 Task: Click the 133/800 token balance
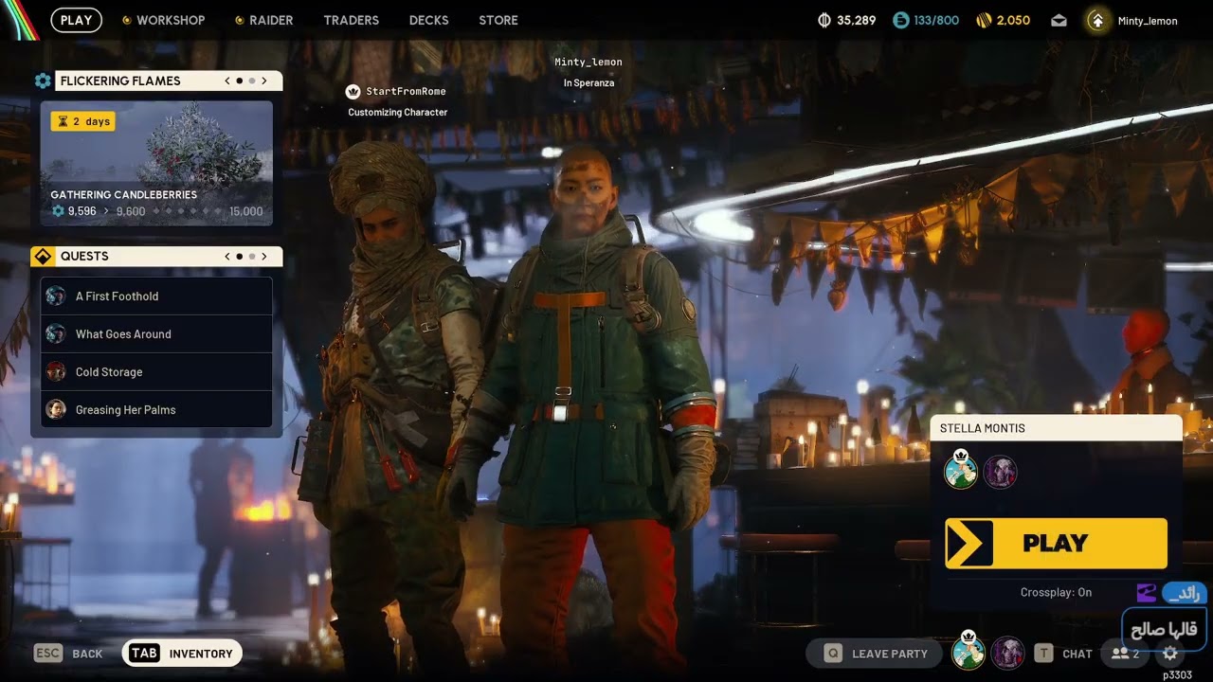point(936,20)
